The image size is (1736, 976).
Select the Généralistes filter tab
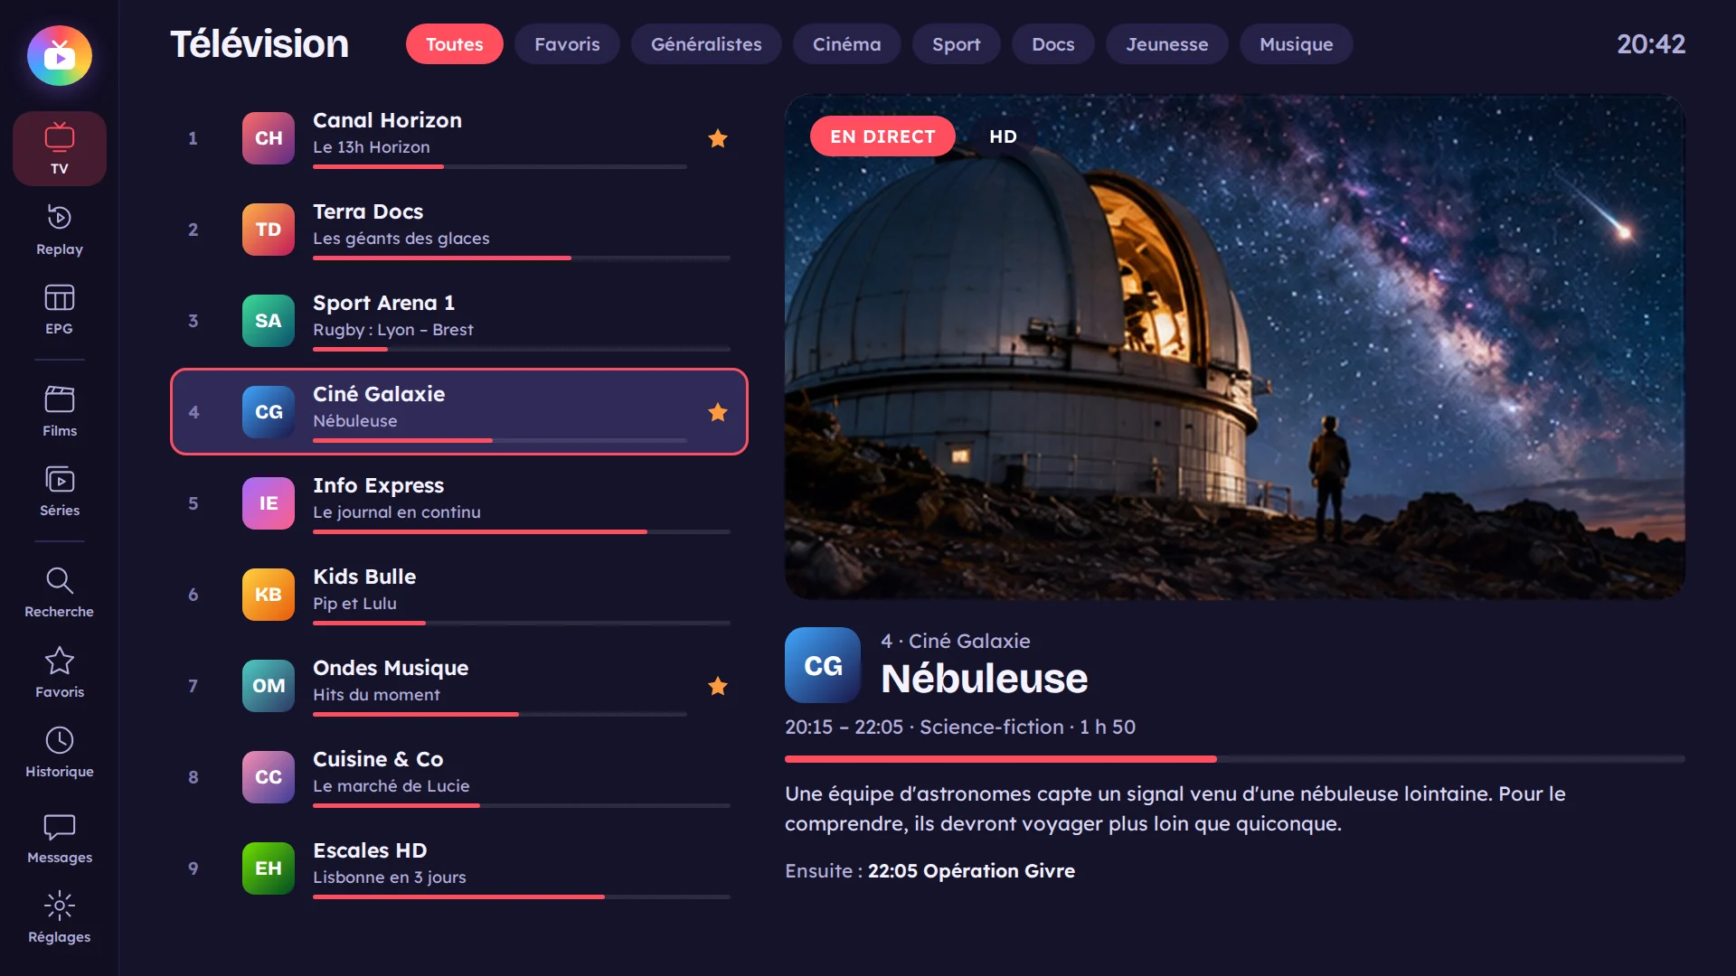tap(706, 44)
